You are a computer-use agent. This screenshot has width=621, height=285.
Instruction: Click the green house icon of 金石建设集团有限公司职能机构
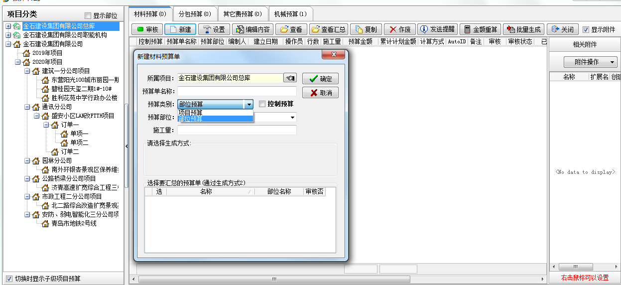(17, 35)
